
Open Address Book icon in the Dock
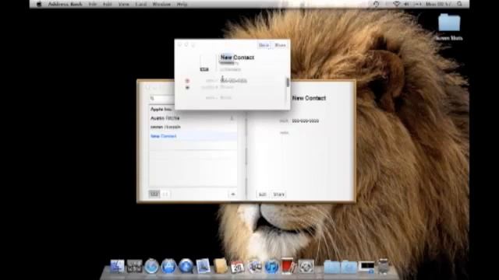coord(220,266)
